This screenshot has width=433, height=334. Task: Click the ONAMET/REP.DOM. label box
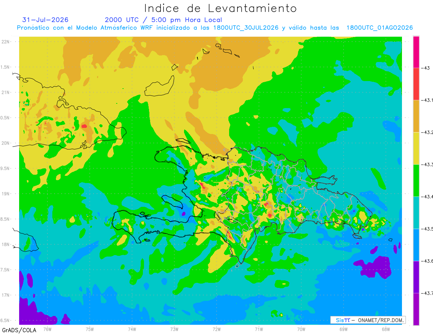(x=368, y=320)
